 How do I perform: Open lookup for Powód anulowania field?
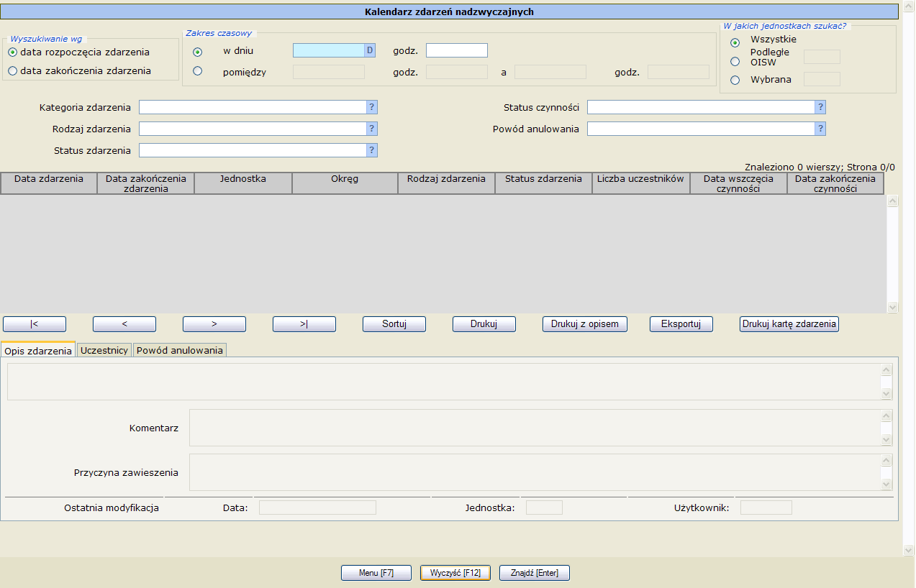pyautogui.click(x=820, y=129)
